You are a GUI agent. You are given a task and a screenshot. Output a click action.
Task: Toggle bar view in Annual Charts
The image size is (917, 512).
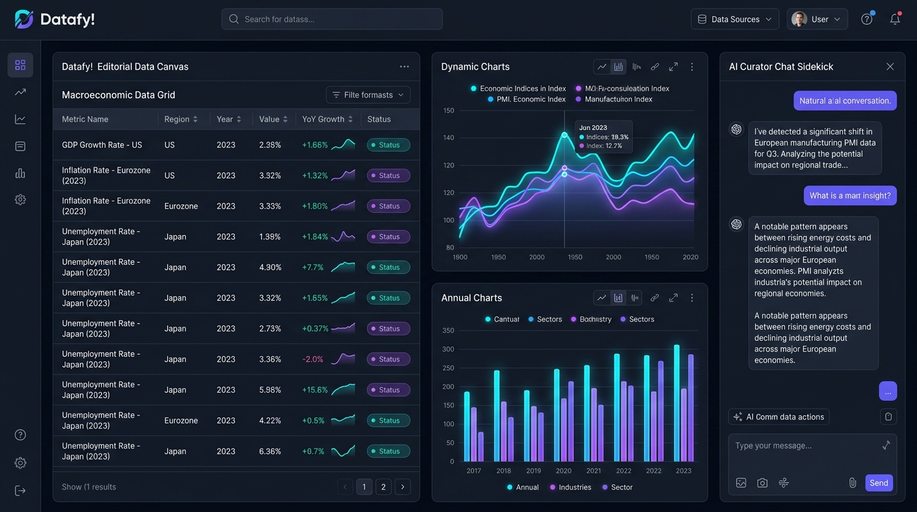(618, 298)
